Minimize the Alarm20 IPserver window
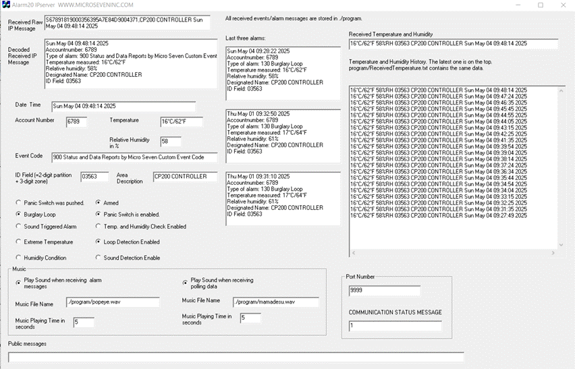The height and width of the screenshot is (369, 575). [518, 5]
